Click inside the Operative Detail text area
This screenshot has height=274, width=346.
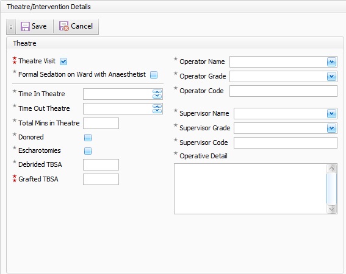pos(250,189)
